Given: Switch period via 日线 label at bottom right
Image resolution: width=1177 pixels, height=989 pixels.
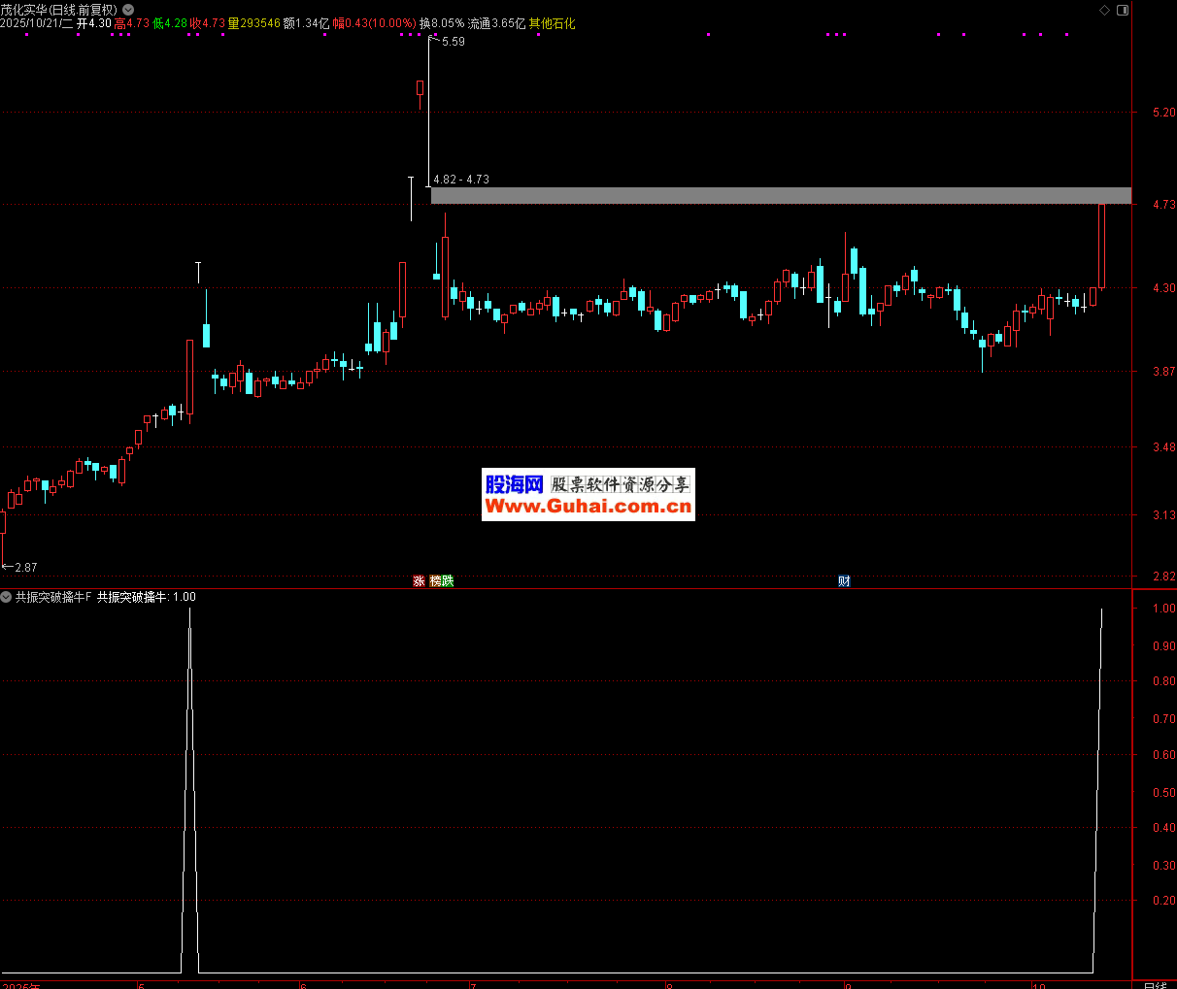Looking at the screenshot, I should pos(1155,984).
